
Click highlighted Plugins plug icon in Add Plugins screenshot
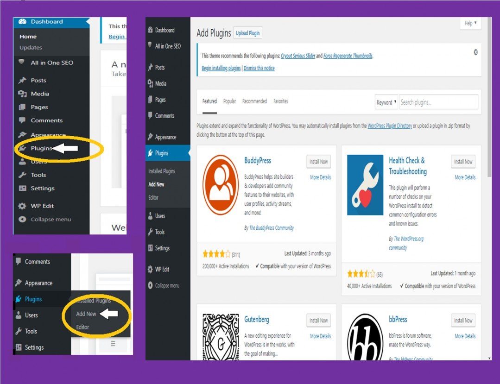(x=151, y=153)
